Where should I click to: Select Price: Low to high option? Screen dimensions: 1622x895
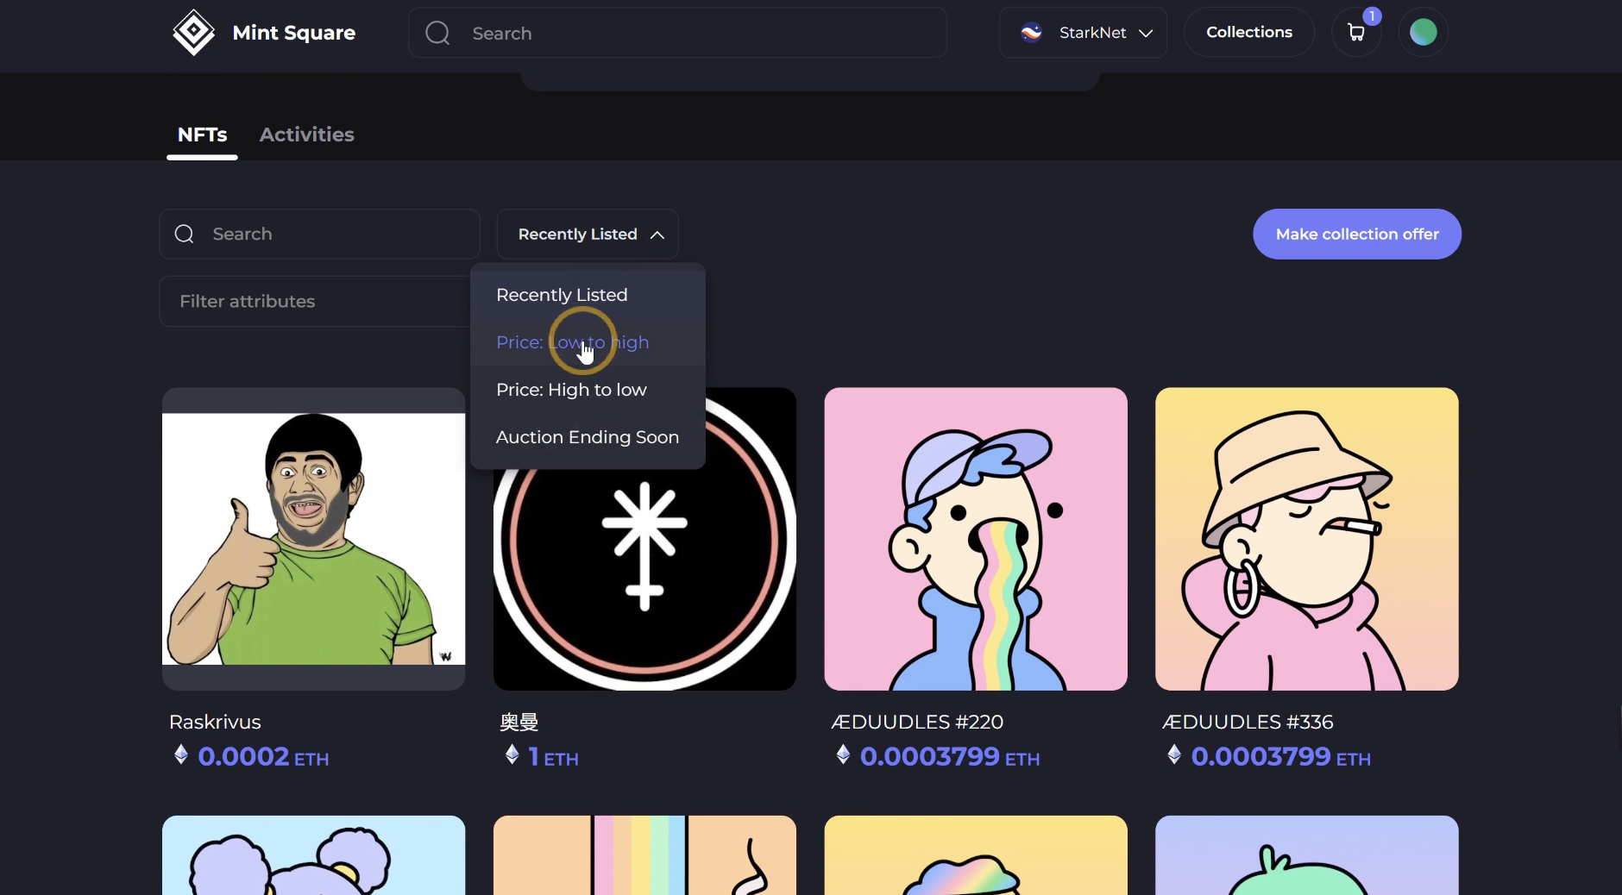click(x=588, y=342)
